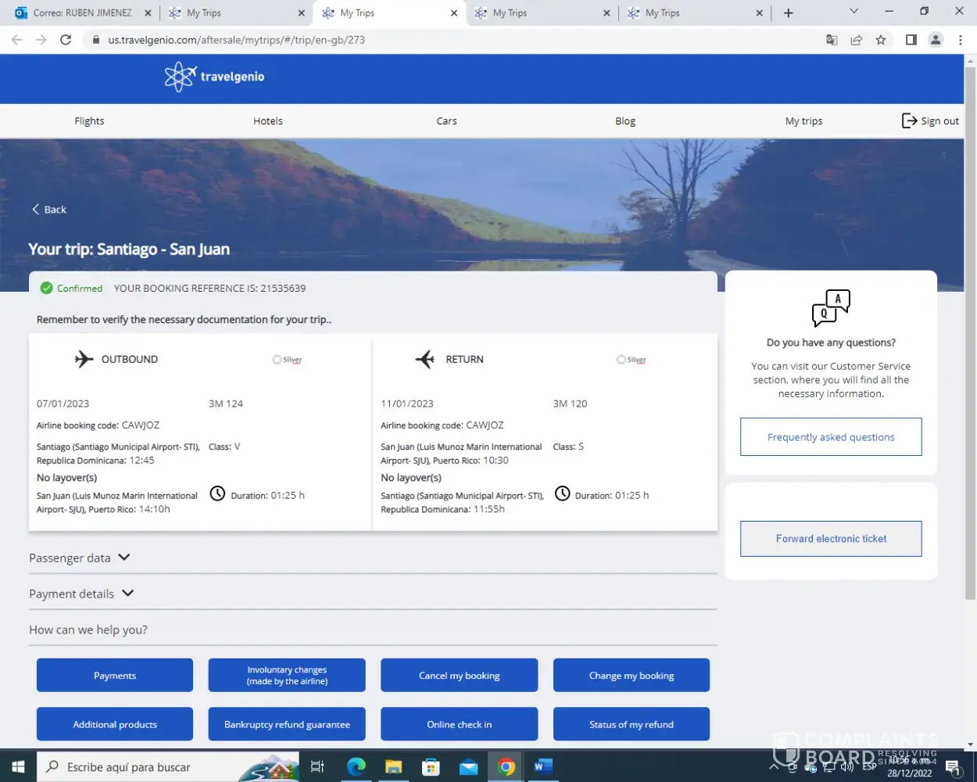Select the outbound Silver radio option
Screen dimensions: 977x782
(x=277, y=360)
